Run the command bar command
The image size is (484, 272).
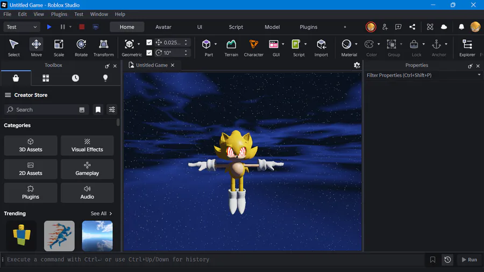[x=469, y=260]
